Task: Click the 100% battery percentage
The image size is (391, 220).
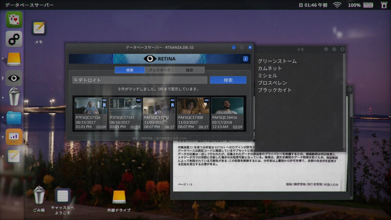Action: pos(354,5)
